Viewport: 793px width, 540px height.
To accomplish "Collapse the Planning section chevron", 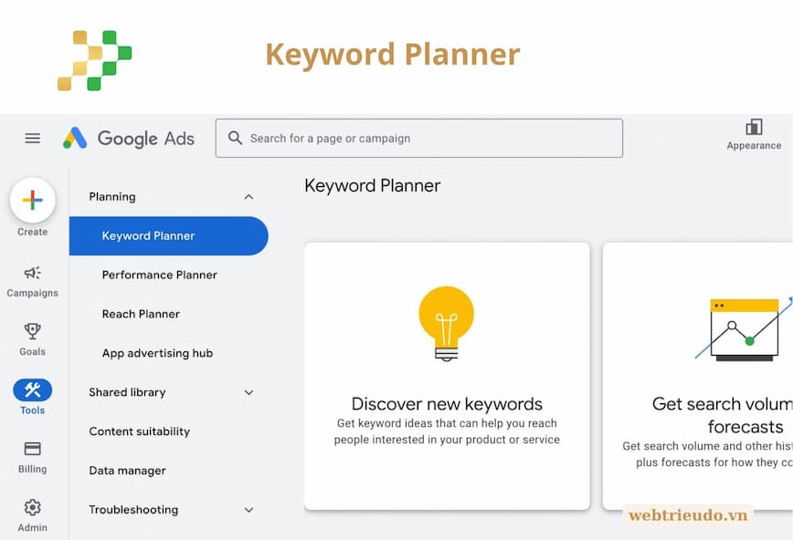I will [248, 197].
